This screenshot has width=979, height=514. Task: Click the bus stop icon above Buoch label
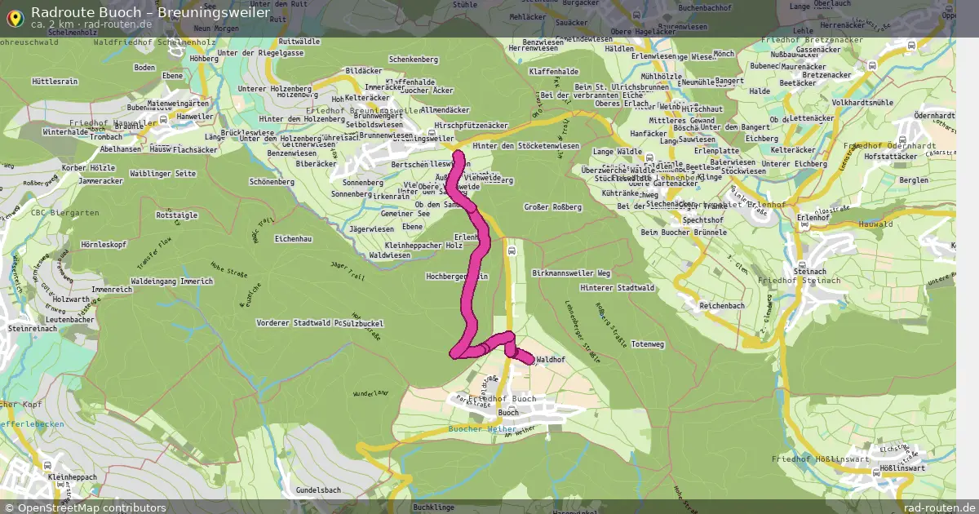click(x=512, y=410)
